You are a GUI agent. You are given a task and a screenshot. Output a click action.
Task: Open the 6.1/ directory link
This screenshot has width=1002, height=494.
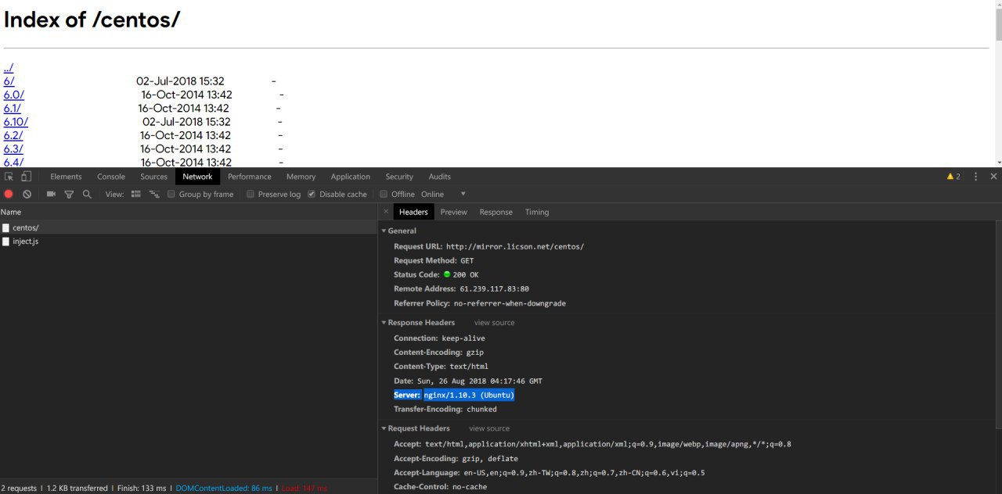[13, 108]
